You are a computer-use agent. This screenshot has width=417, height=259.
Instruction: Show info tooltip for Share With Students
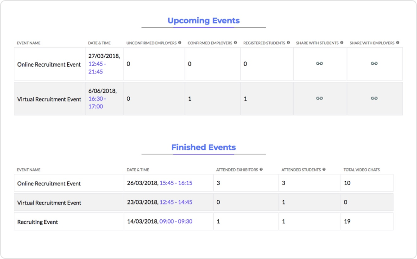pos(342,43)
